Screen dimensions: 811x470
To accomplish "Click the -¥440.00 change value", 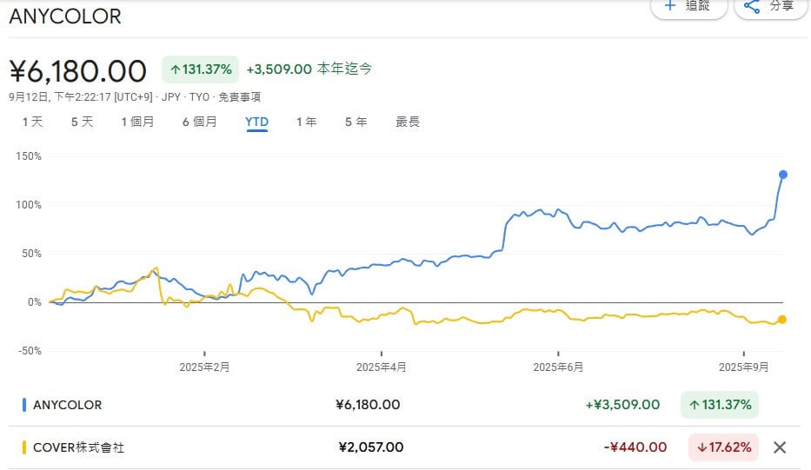I will tap(635, 447).
